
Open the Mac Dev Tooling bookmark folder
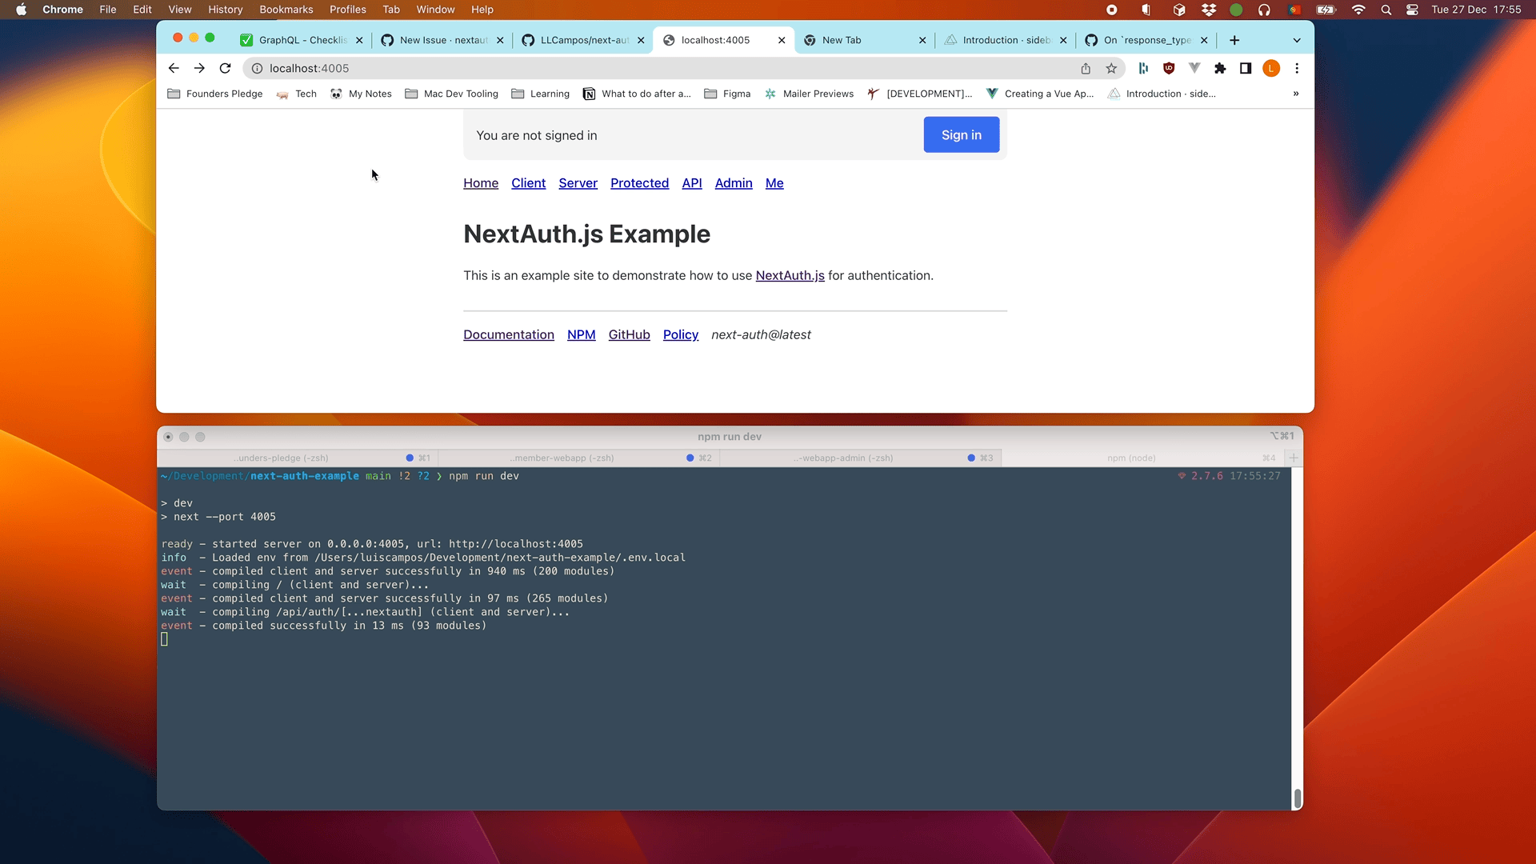[x=452, y=94]
